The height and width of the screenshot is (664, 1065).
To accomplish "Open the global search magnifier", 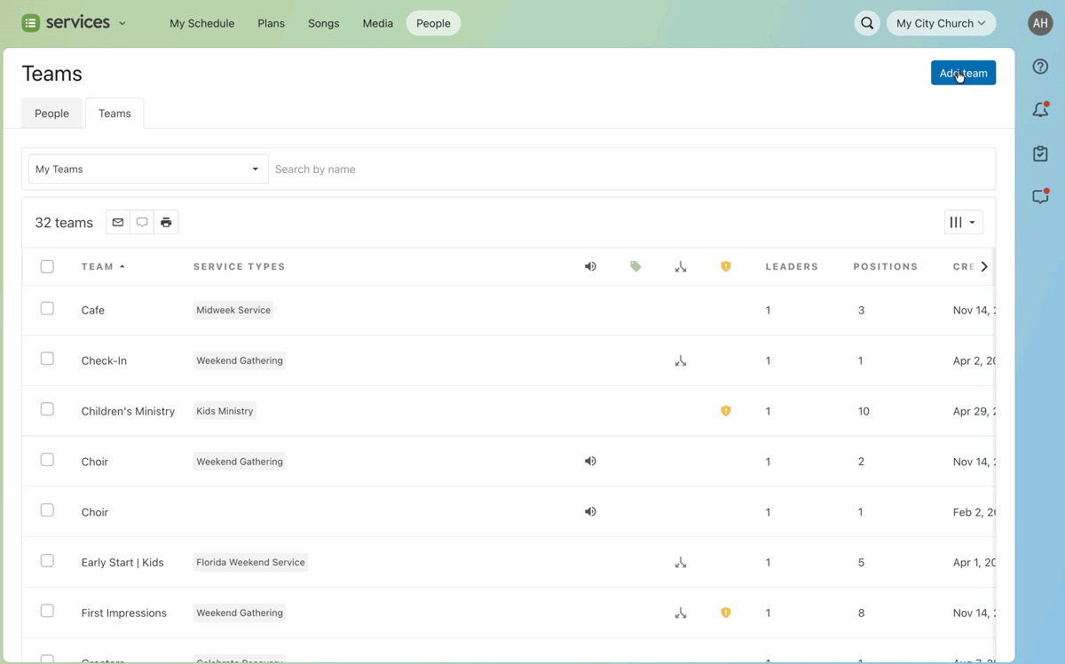I will coord(867,23).
